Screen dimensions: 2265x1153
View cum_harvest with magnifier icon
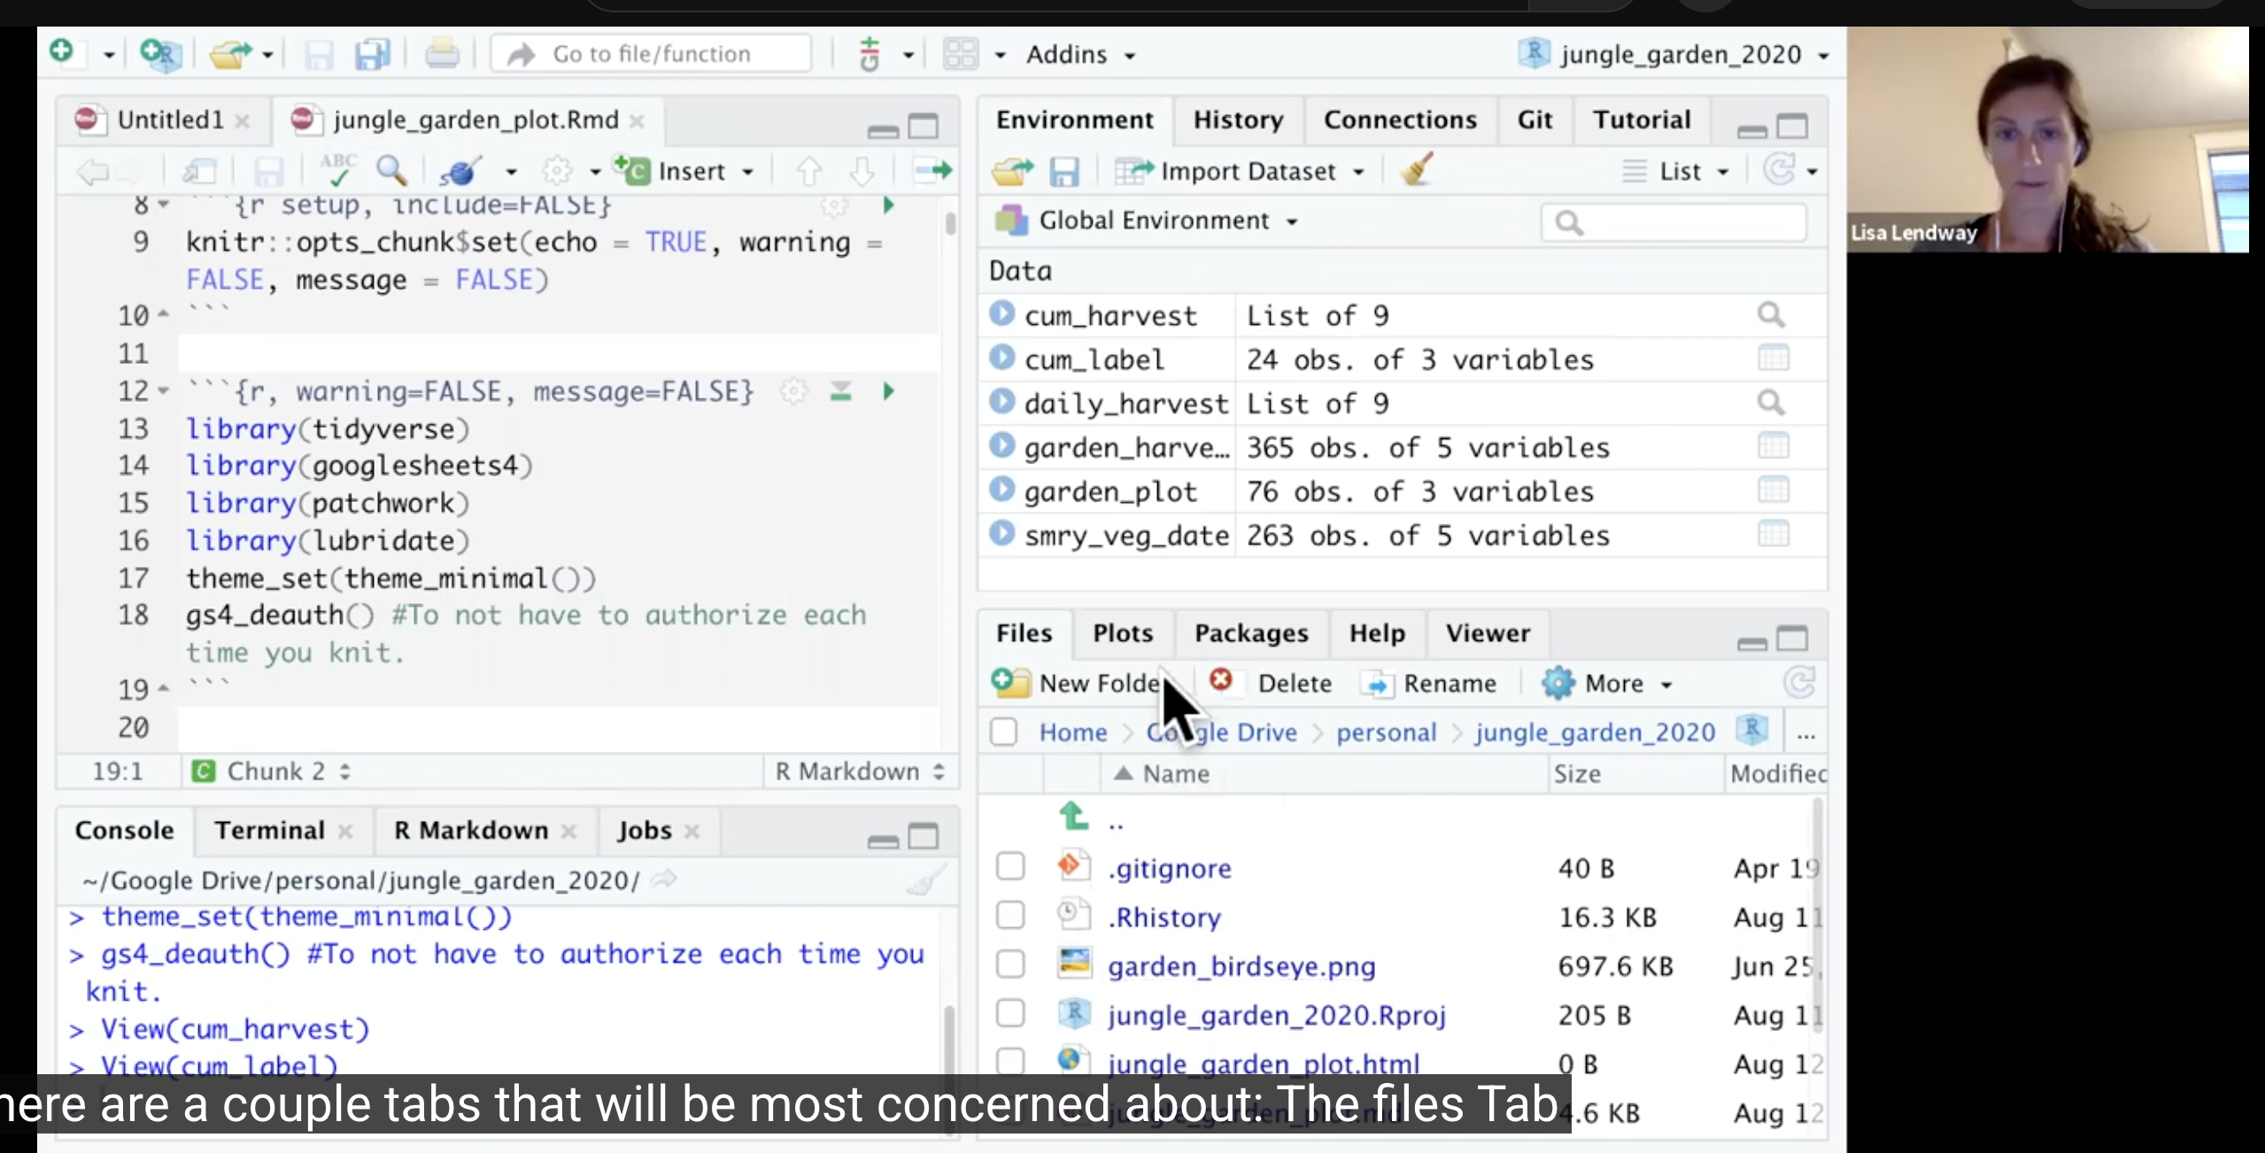coord(1771,314)
